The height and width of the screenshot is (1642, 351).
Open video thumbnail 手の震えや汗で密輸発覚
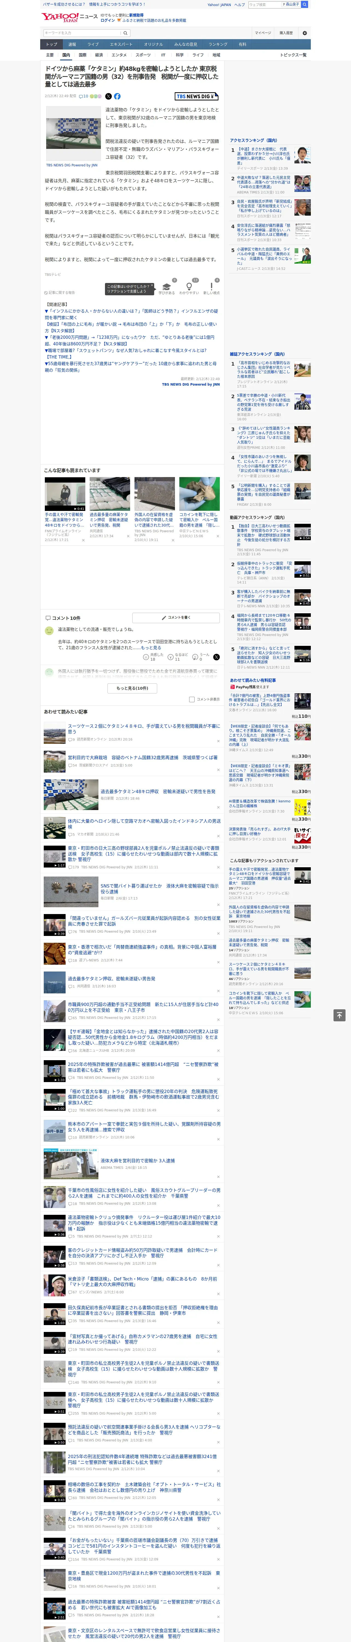pos(65,495)
